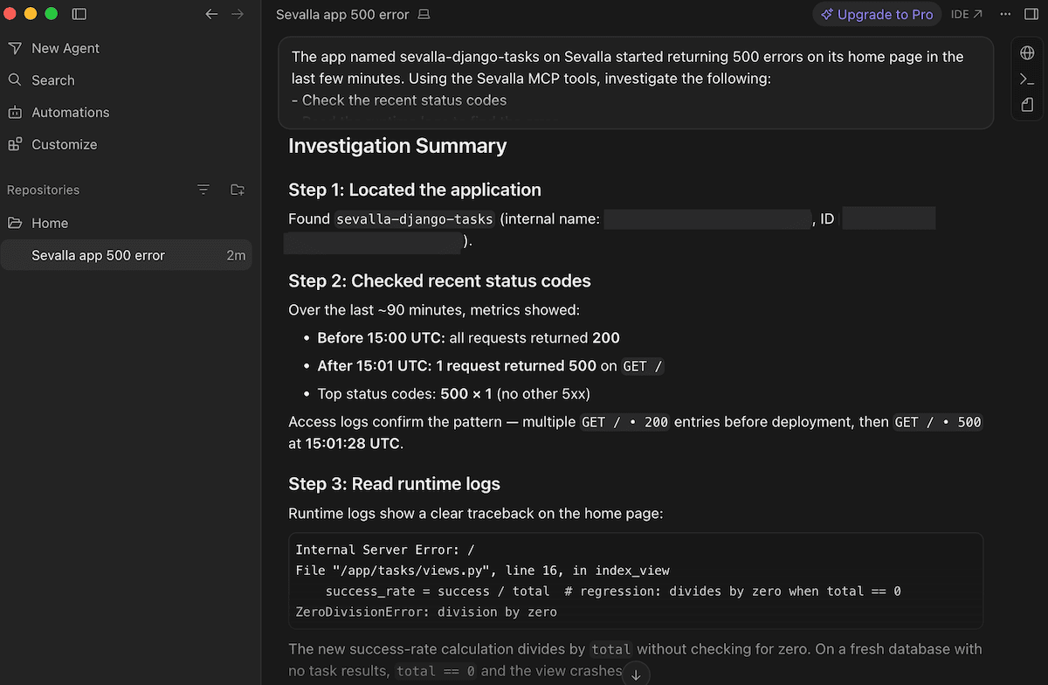The height and width of the screenshot is (685, 1048).
Task: Click the Before 15:00 UTC bullet
Action: [468, 338]
